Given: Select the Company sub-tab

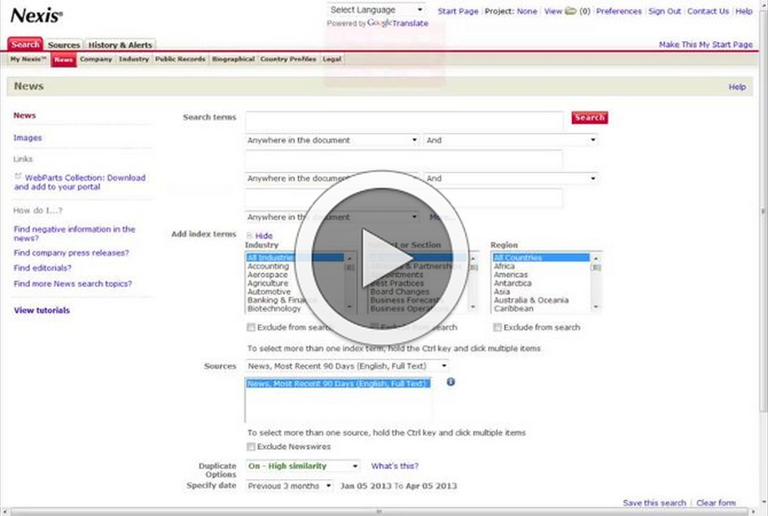Looking at the screenshot, I should [x=95, y=59].
